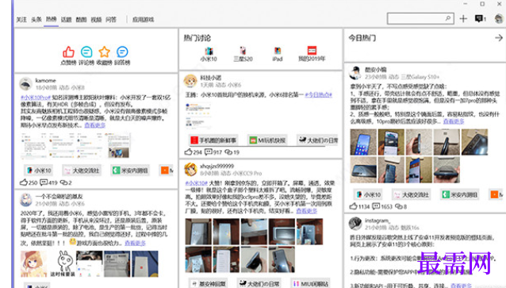This screenshot has height=288, width=506.
Task: Open the notifications message icon
Action: pos(480,18)
